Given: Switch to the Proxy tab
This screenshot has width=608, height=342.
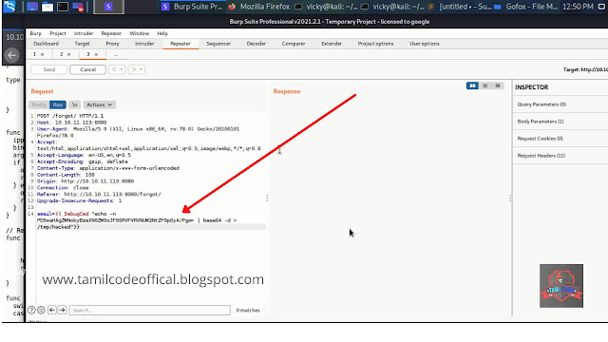Looking at the screenshot, I should tap(112, 44).
